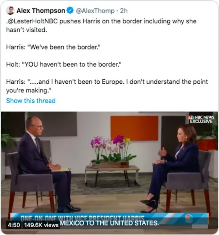Click the blue verified badge

tap(70, 11)
